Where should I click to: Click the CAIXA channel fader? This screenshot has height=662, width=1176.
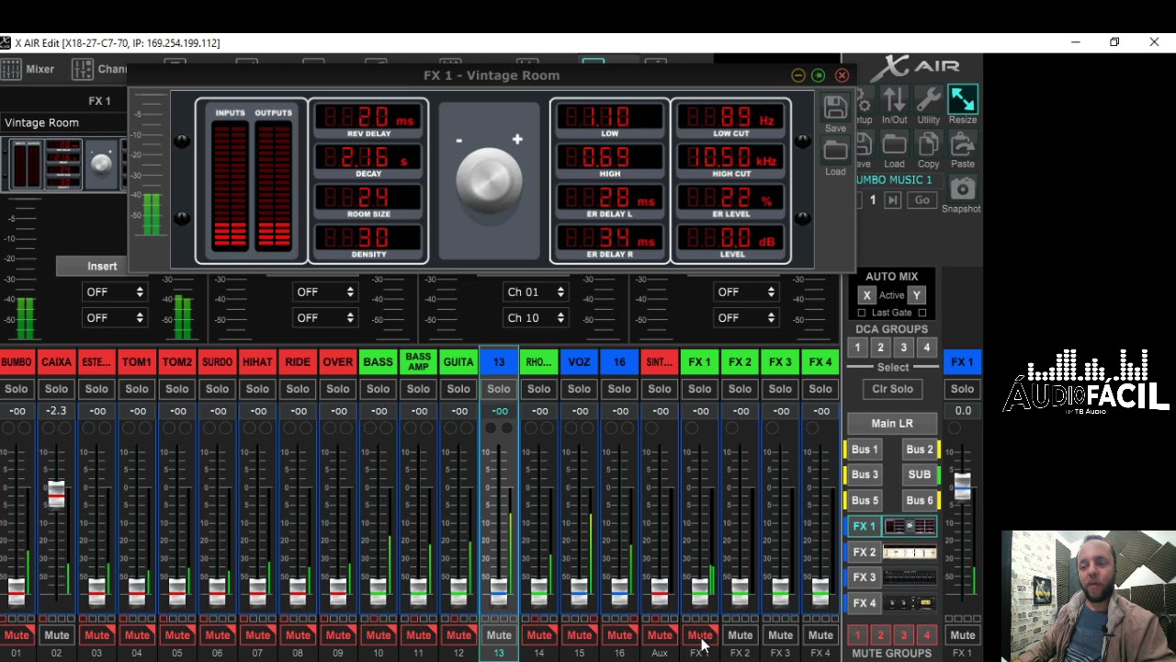[56, 493]
